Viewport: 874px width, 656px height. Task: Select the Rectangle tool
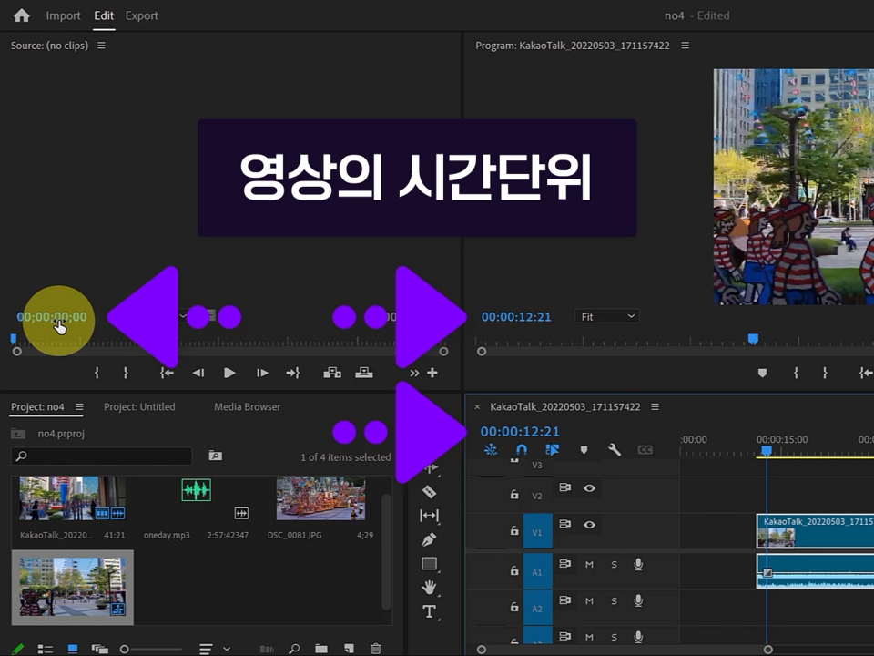point(429,564)
